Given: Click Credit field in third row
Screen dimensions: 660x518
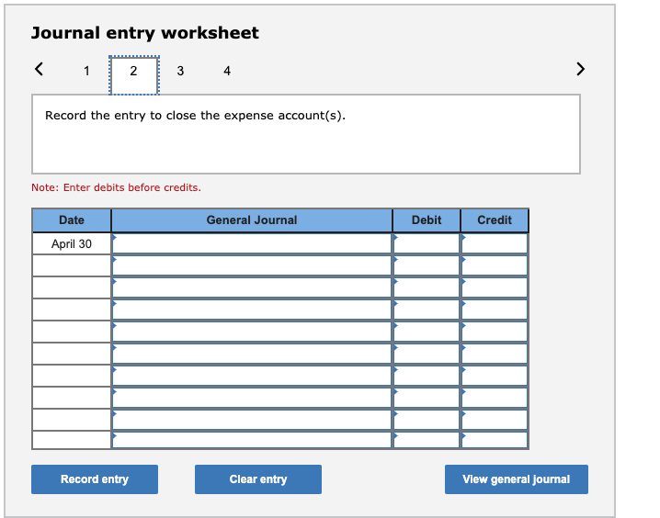Looking at the screenshot, I should point(495,288).
